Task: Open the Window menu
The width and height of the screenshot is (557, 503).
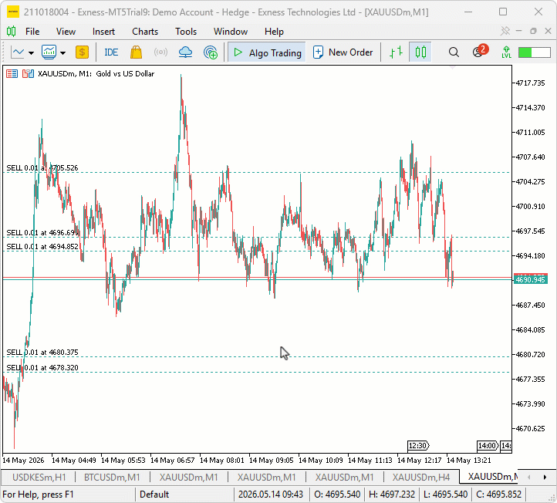Action: tap(231, 32)
